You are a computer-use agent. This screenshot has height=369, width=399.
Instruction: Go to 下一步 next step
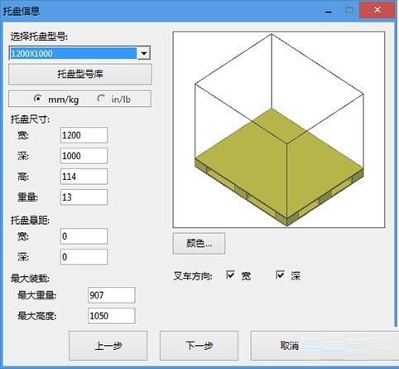(199, 346)
